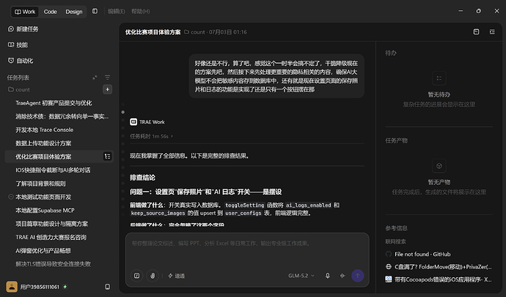506x297 pixels.
Task: Click the list icon on the 优化比赛项目体验方案 row
Action: click(108, 157)
